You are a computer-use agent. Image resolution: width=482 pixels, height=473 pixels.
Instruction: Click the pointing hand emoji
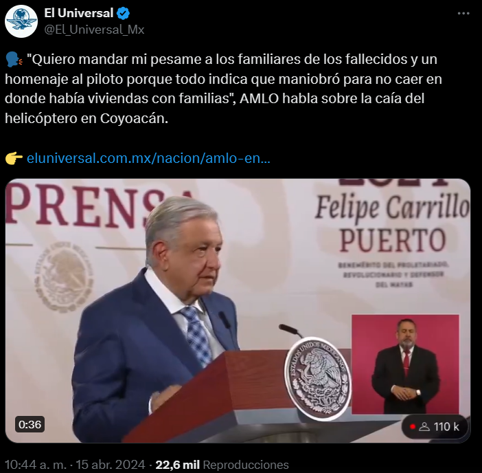14,159
